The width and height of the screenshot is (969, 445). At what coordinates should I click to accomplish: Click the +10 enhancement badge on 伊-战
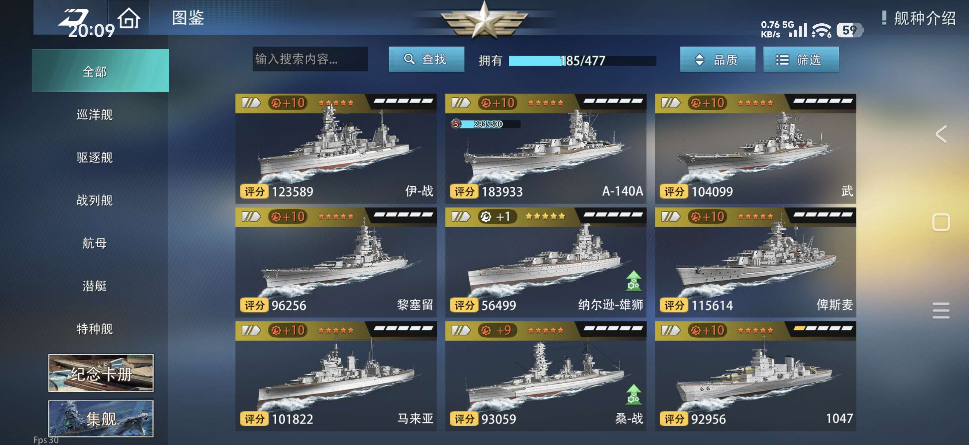(x=288, y=102)
